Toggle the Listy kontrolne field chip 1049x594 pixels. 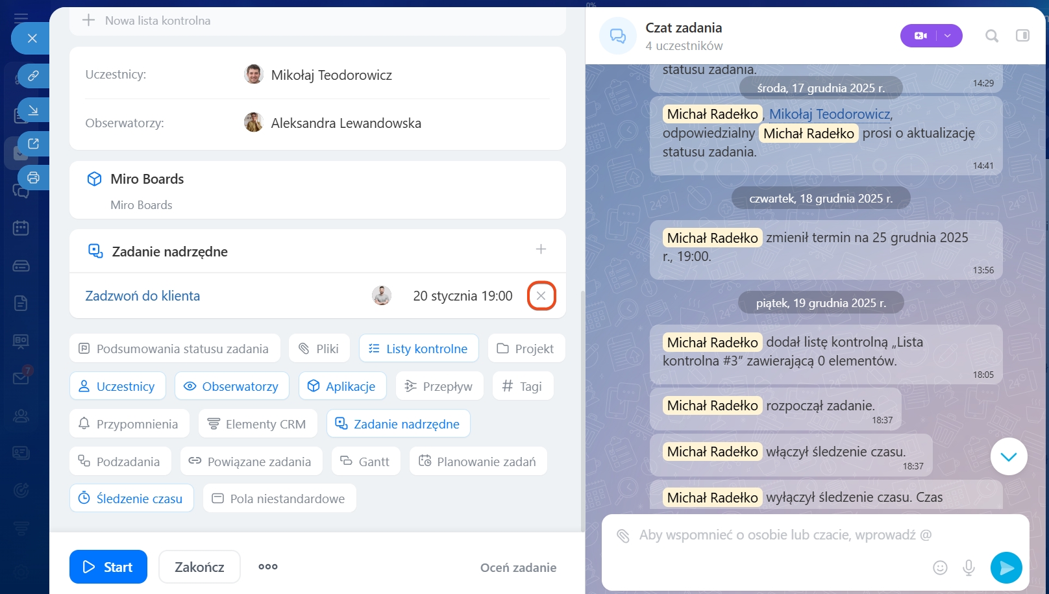(418, 349)
